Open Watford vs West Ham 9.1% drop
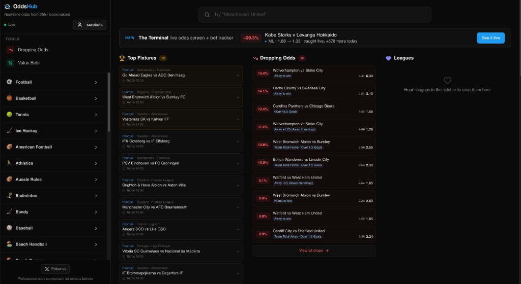The image size is (521, 284). click(x=314, y=181)
